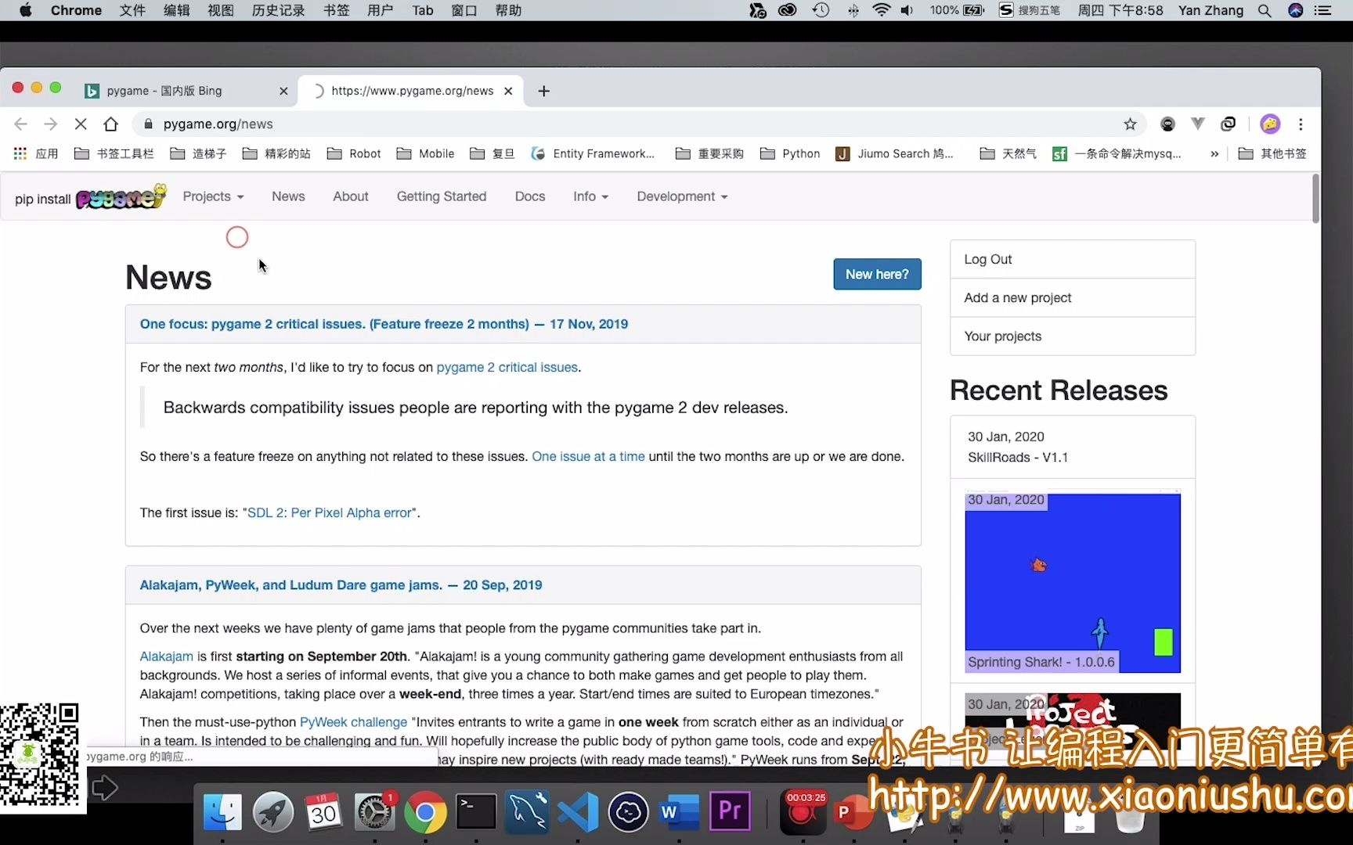1353x845 pixels.
Task: Open PyWeek challenge link
Action: point(353,722)
